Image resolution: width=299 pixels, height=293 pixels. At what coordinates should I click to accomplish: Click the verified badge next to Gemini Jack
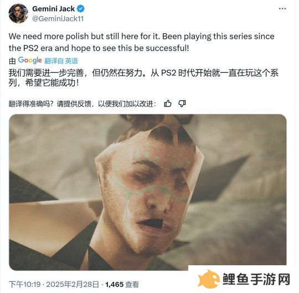(81, 9)
